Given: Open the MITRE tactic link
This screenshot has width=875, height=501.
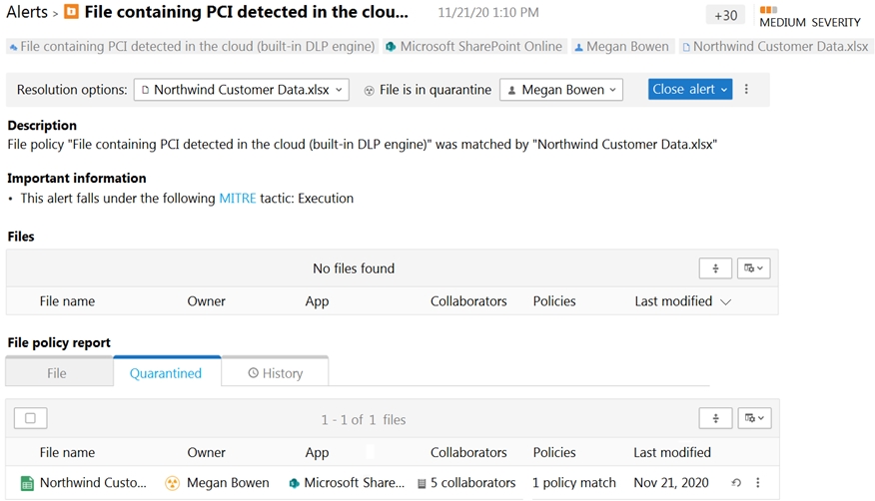Looking at the screenshot, I should [238, 198].
